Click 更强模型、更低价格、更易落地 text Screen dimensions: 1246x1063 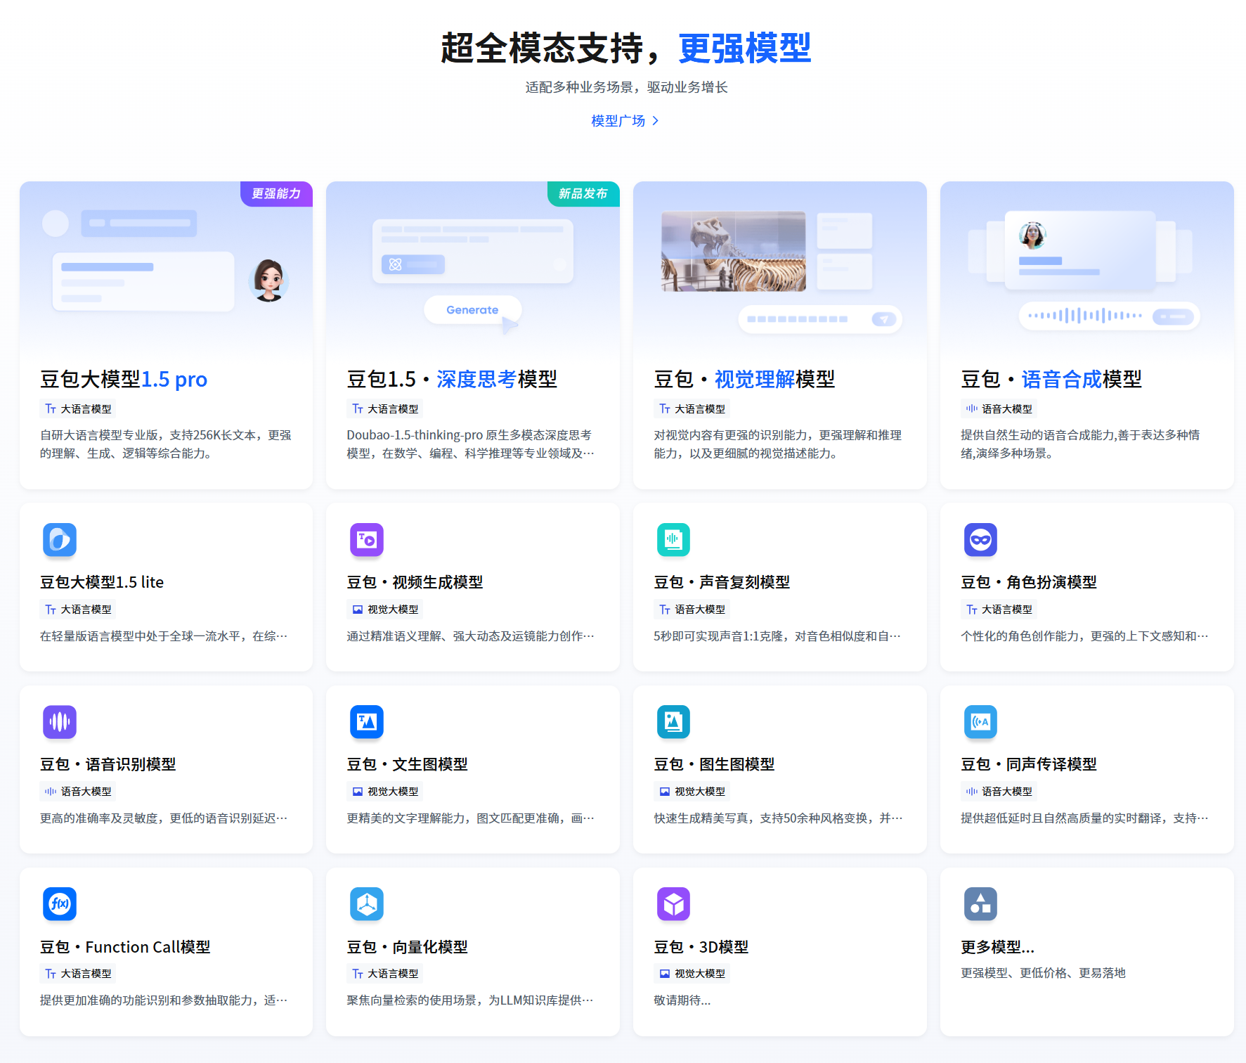coord(1044,973)
